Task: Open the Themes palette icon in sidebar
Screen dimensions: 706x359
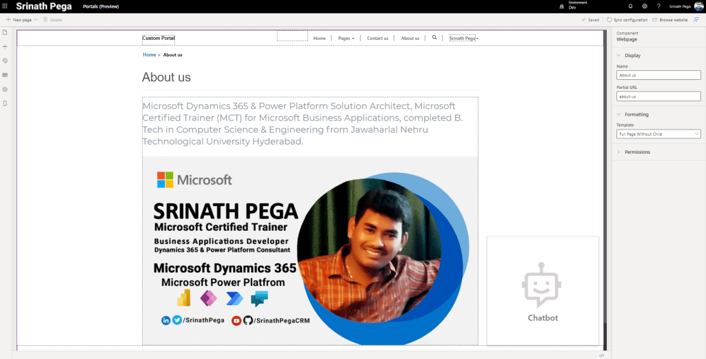Action: click(x=6, y=61)
